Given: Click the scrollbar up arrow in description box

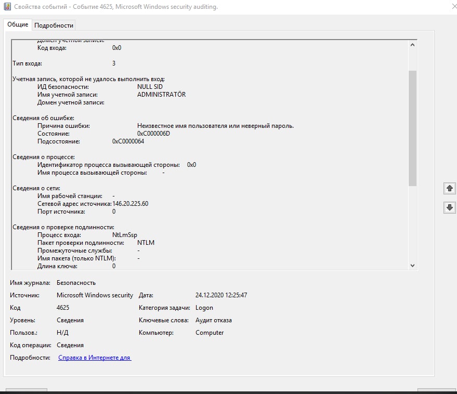Looking at the screenshot, I should (x=412, y=45).
